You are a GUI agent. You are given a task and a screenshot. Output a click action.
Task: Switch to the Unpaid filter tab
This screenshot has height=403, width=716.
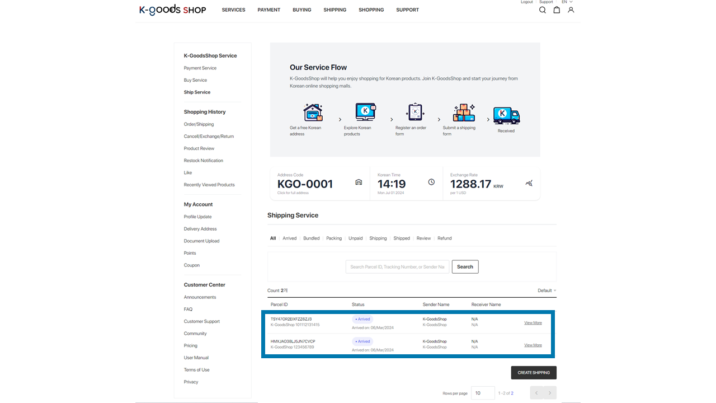click(x=355, y=238)
